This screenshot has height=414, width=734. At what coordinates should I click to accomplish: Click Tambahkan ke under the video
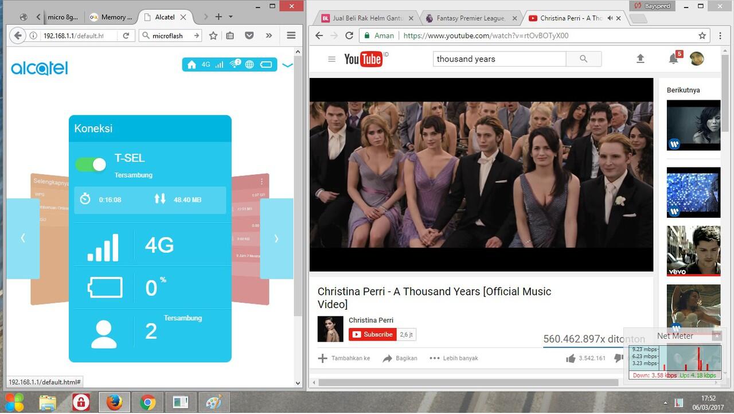(344, 358)
